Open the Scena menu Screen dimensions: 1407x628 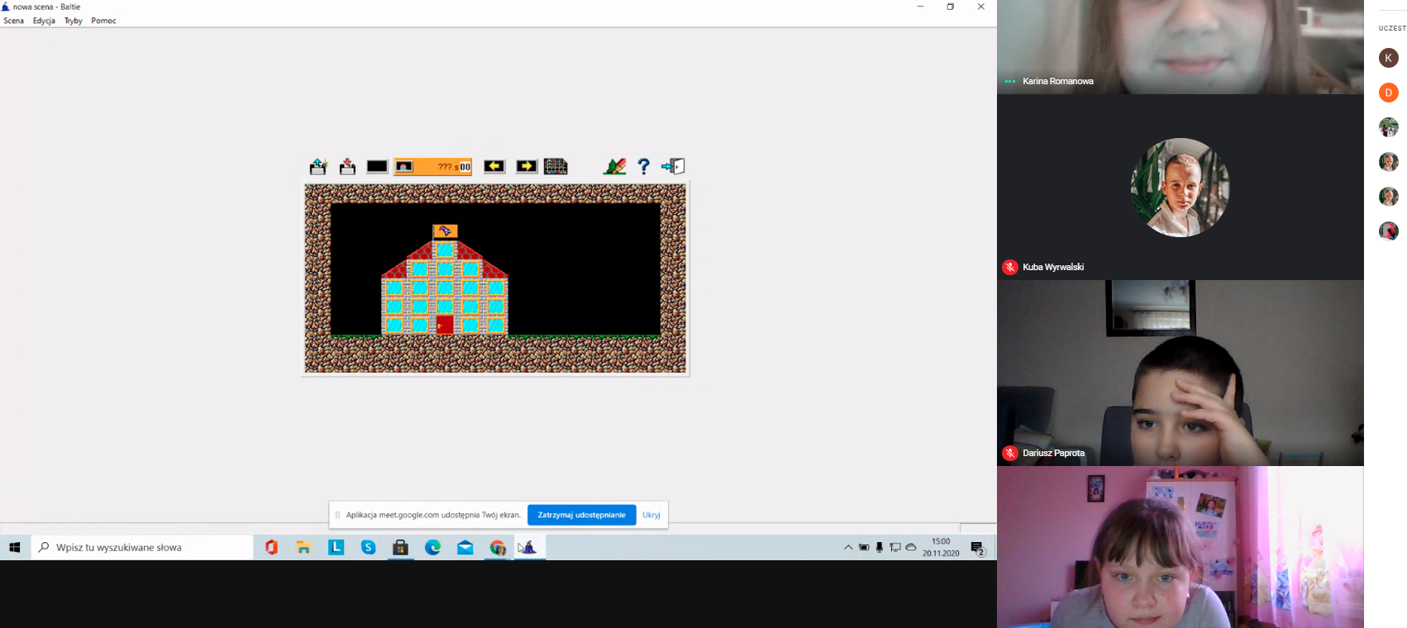[x=14, y=21]
